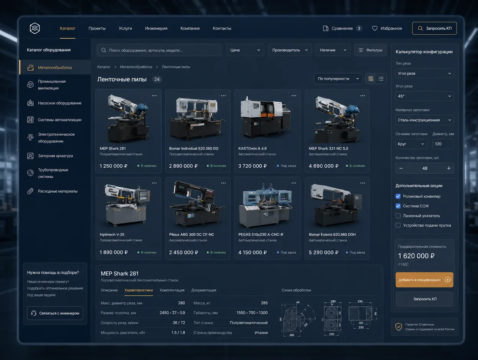
Task: Click the Системы автоматизации icon
Action: (30, 120)
